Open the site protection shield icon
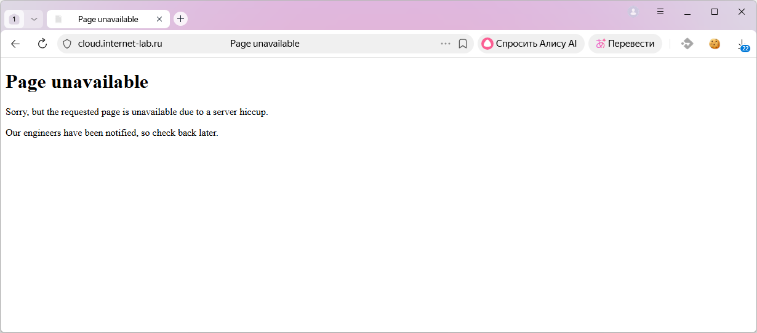This screenshot has width=757, height=333. pos(67,44)
